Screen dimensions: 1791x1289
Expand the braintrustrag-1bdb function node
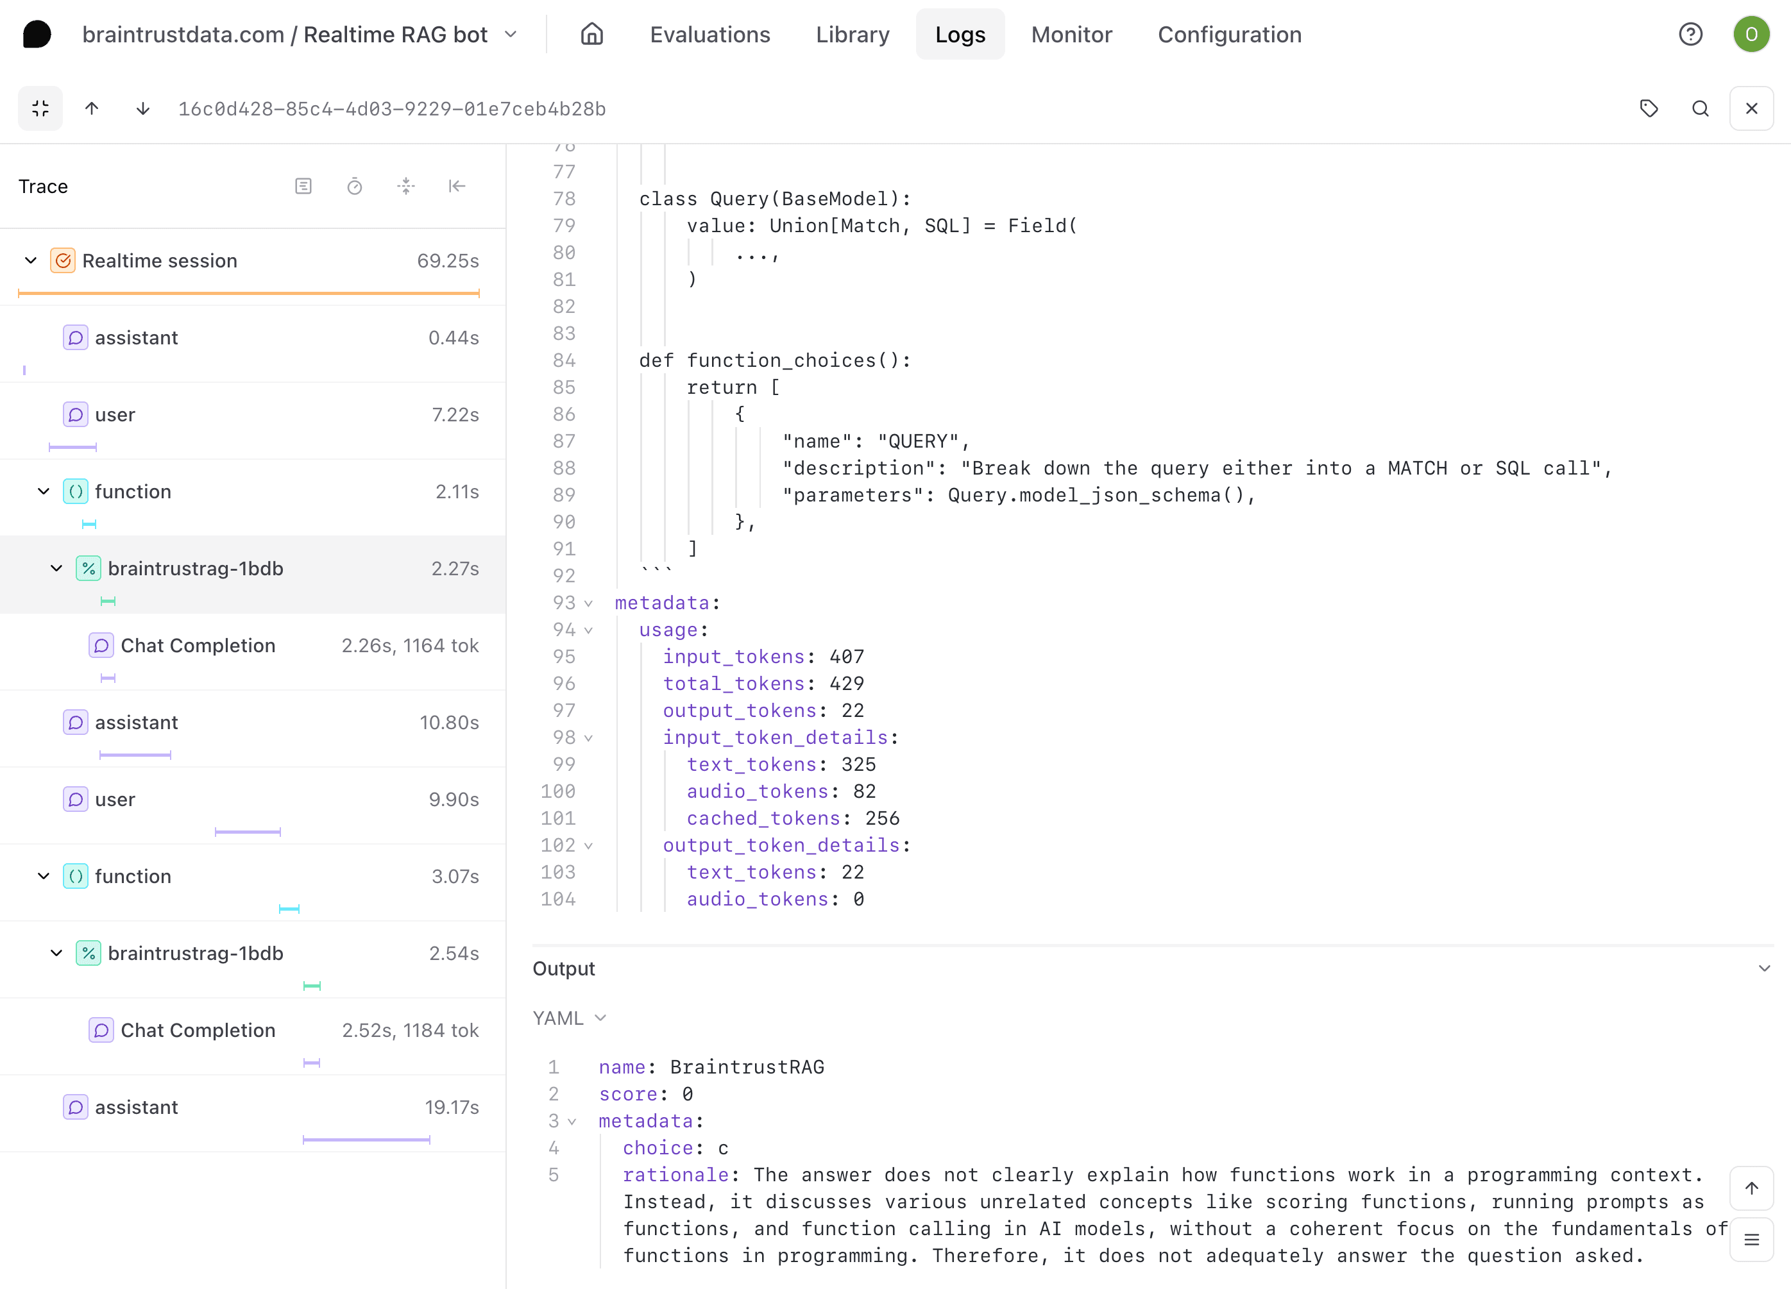click(x=57, y=568)
